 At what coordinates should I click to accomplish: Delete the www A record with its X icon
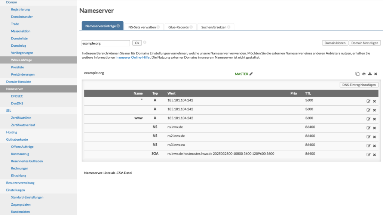374,119
